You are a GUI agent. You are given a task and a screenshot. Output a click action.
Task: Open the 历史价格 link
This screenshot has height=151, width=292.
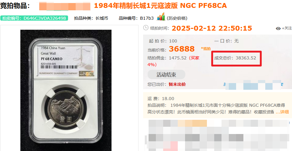[x=177, y=18]
